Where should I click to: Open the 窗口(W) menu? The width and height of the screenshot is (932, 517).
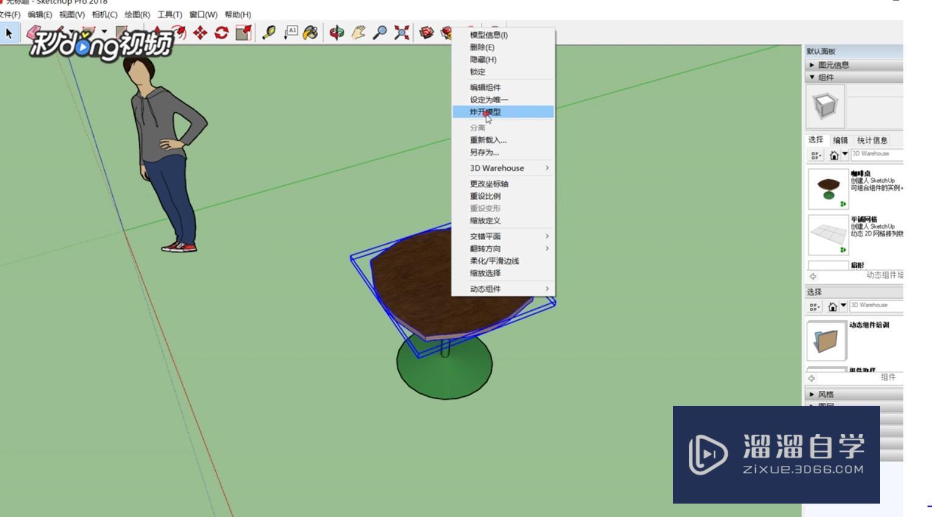click(x=203, y=15)
